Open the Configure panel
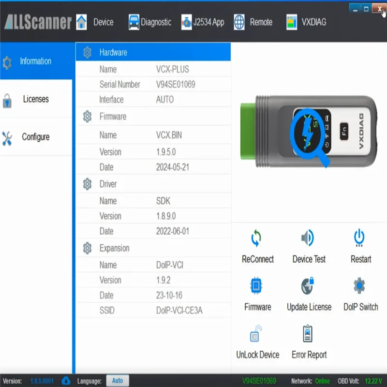Image resolution: width=387 pixels, height=387 pixels. 36,137
